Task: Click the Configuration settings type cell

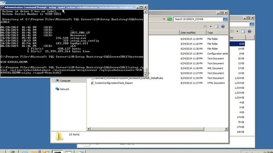Action: [x=218, y=54]
